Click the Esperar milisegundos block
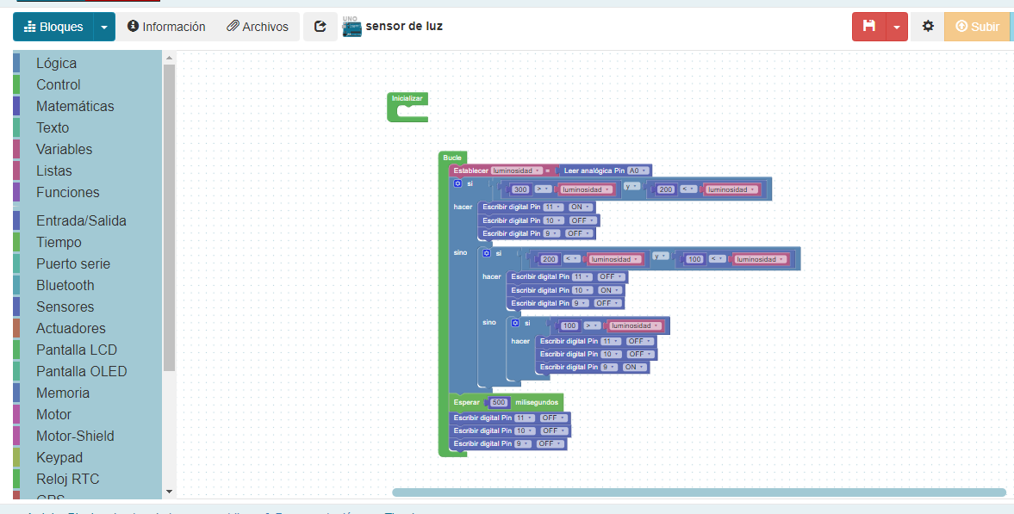 (506, 402)
